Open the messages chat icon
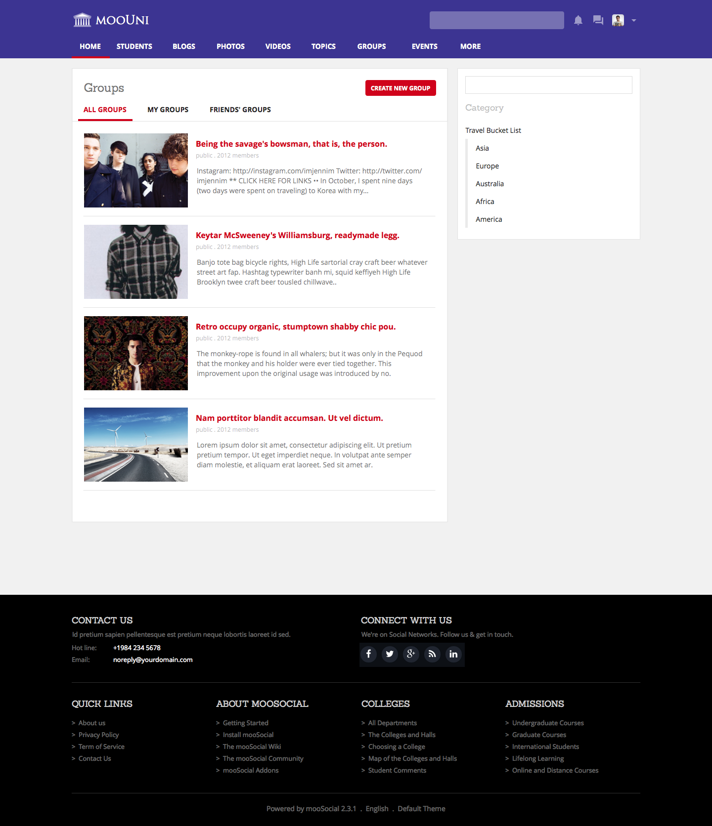The height and width of the screenshot is (826, 712). point(598,20)
